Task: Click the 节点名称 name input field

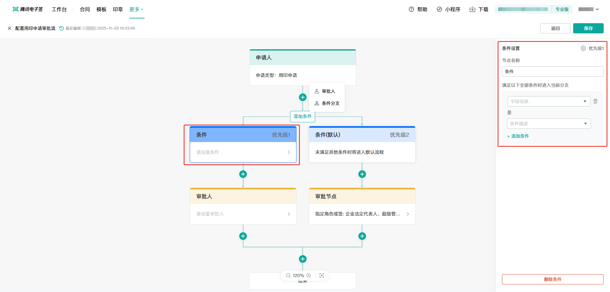Action: (x=552, y=71)
